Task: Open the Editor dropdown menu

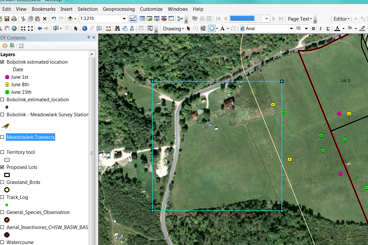Action: 342,19
